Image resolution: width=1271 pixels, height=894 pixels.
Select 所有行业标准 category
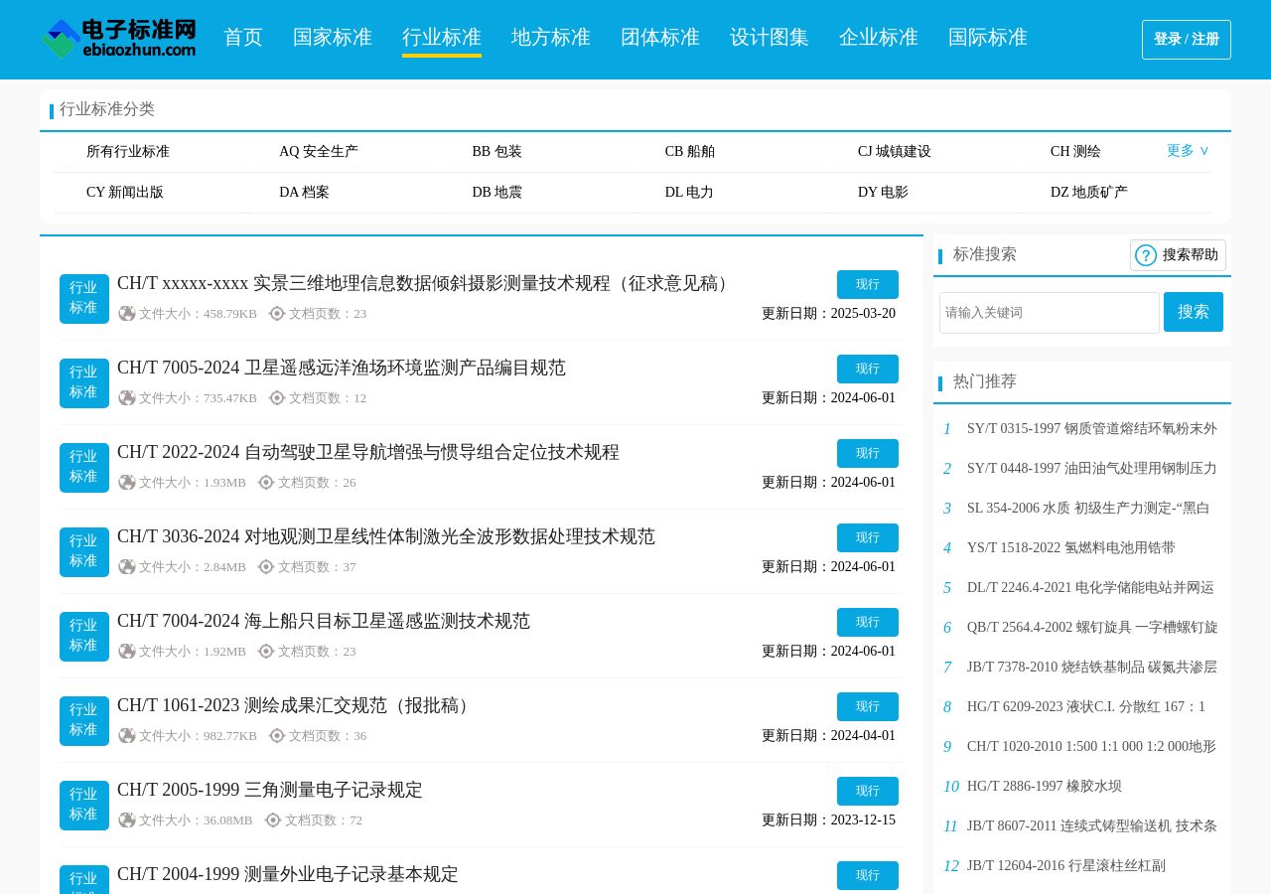(128, 152)
